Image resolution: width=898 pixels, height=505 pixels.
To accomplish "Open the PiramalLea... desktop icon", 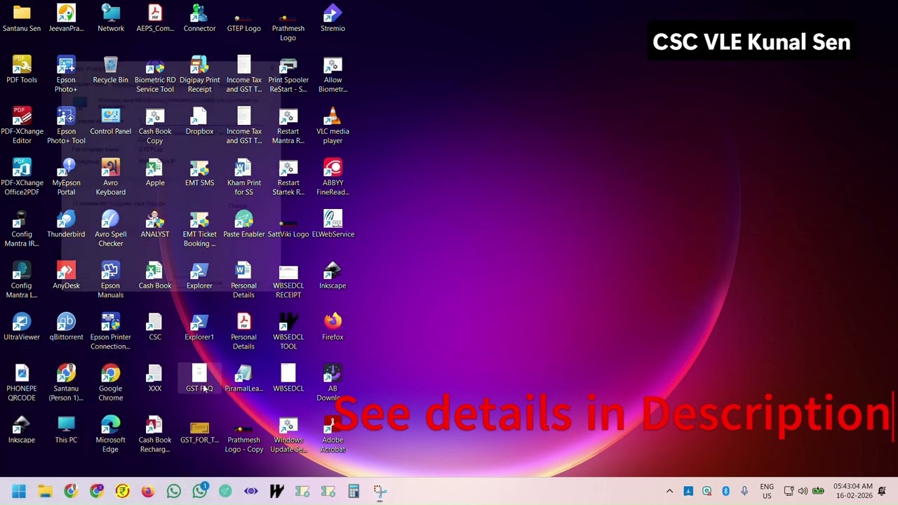I will (x=244, y=378).
